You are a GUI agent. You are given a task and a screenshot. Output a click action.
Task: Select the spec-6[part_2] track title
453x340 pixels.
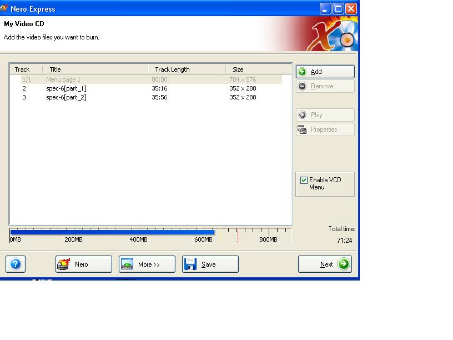pos(66,97)
